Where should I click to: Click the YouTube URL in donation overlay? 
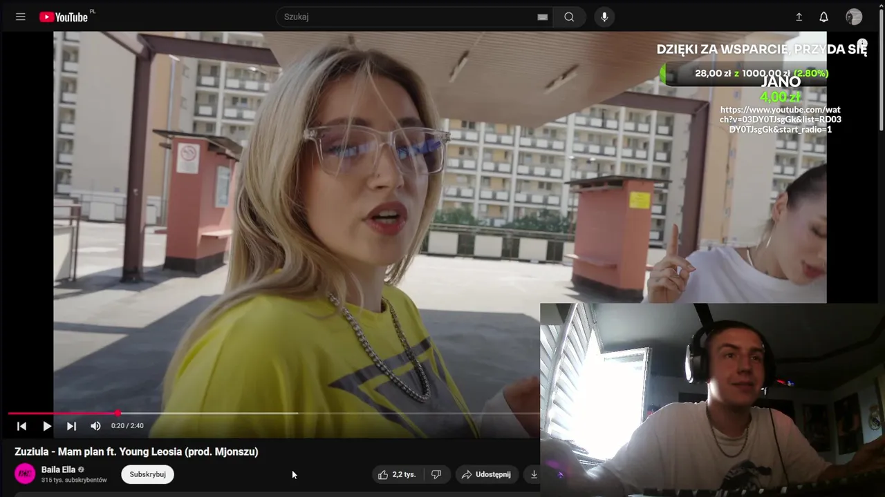(x=780, y=119)
